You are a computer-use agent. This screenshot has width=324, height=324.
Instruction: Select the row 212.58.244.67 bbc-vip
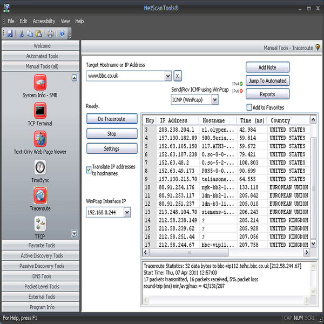[x=226, y=245]
